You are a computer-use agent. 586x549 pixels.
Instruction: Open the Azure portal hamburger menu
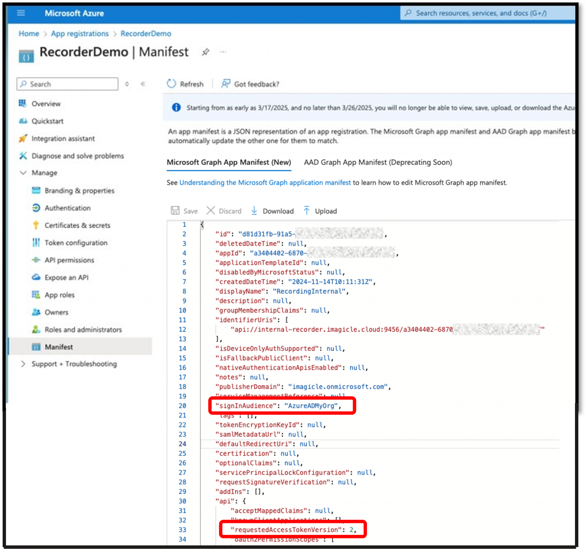(21, 13)
